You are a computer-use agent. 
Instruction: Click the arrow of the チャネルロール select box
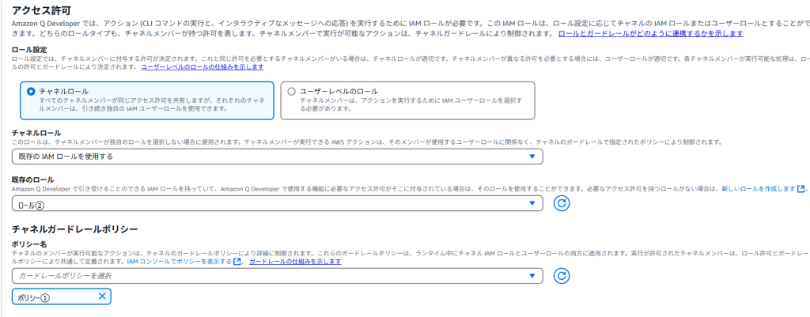pyautogui.click(x=532, y=157)
